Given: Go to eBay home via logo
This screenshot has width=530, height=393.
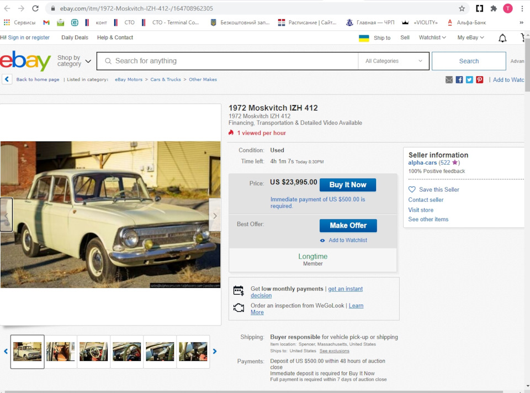Looking at the screenshot, I should [x=25, y=61].
